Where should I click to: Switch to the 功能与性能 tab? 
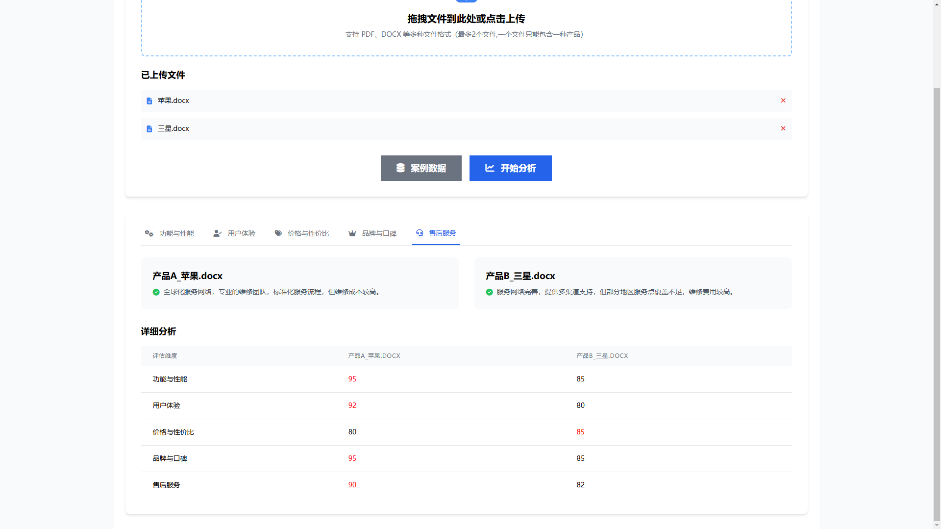pyautogui.click(x=169, y=233)
